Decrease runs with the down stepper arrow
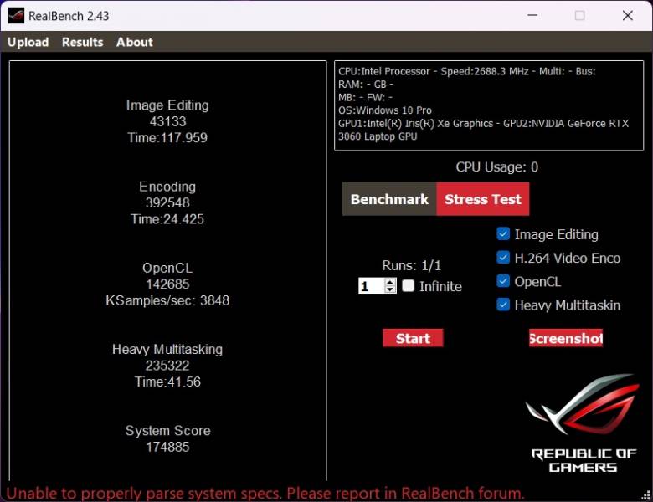Viewport: 653px width, 502px height. click(x=390, y=289)
